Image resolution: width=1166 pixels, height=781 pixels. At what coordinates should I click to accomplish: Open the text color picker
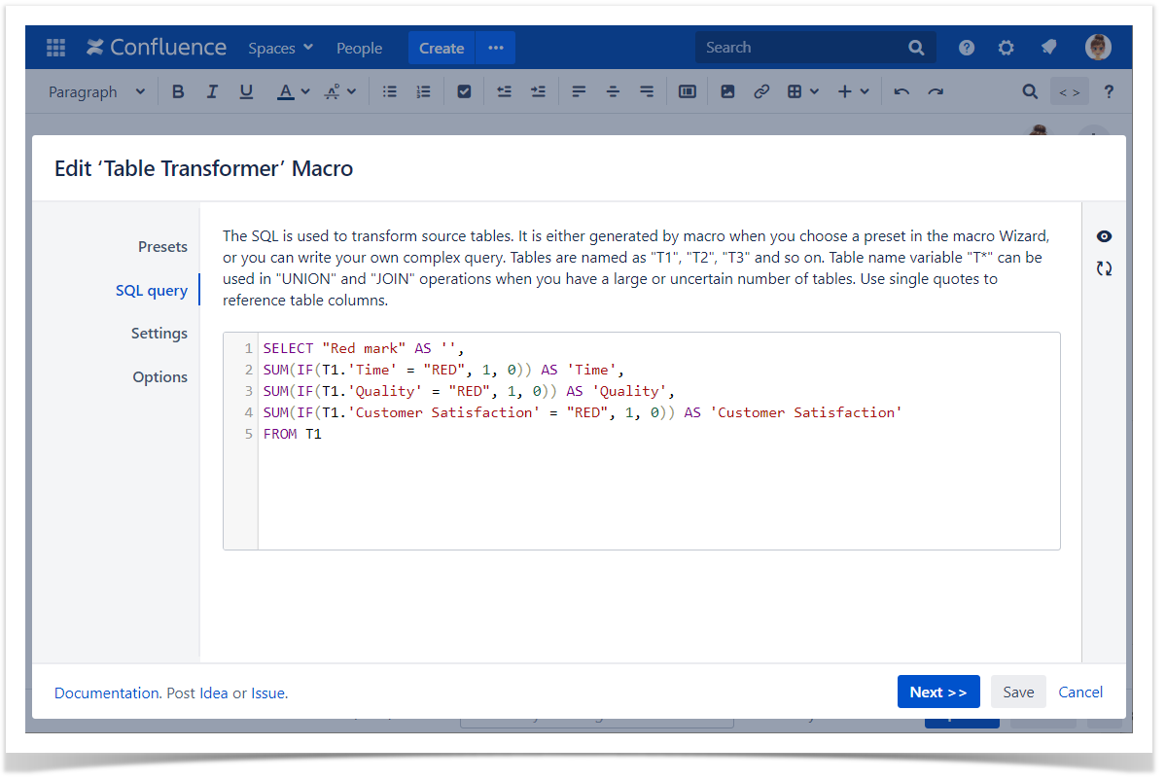[x=292, y=91]
